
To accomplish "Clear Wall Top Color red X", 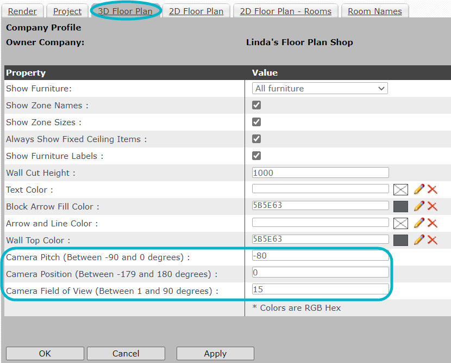I will click(x=433, y=240).
